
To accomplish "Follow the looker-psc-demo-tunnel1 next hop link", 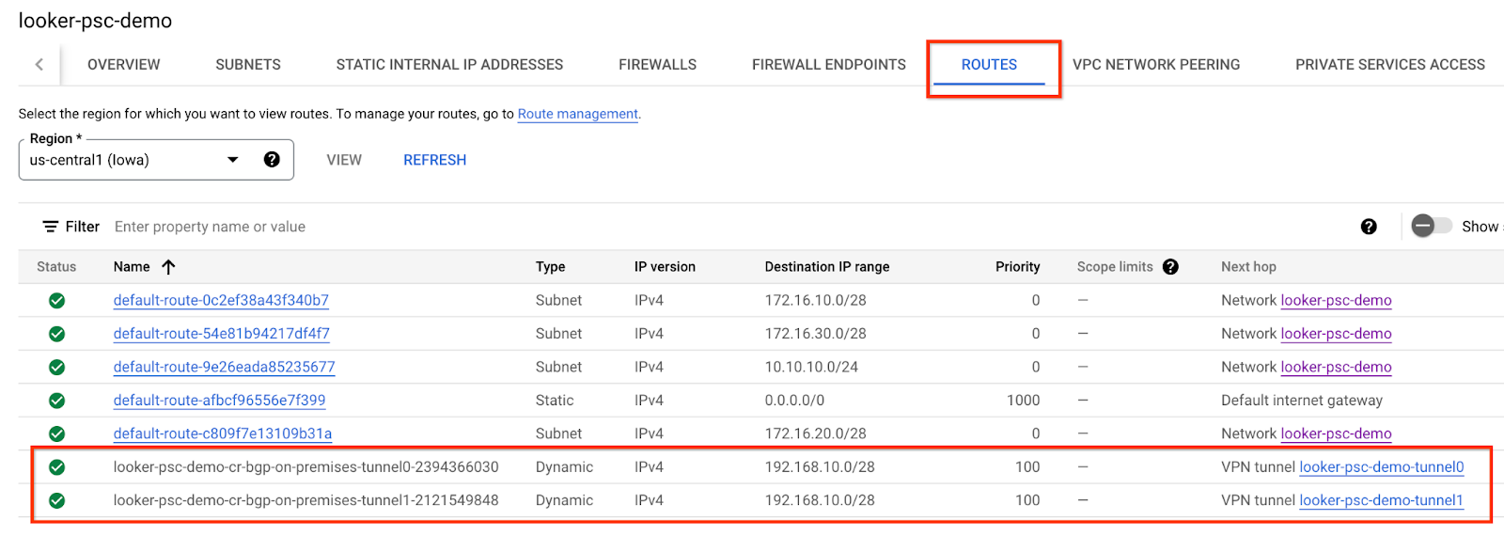I will pos(1381,500).
